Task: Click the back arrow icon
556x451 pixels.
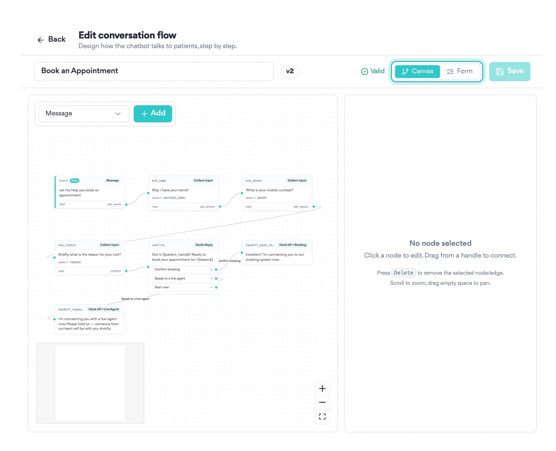Action: click(x=40, y=40)
